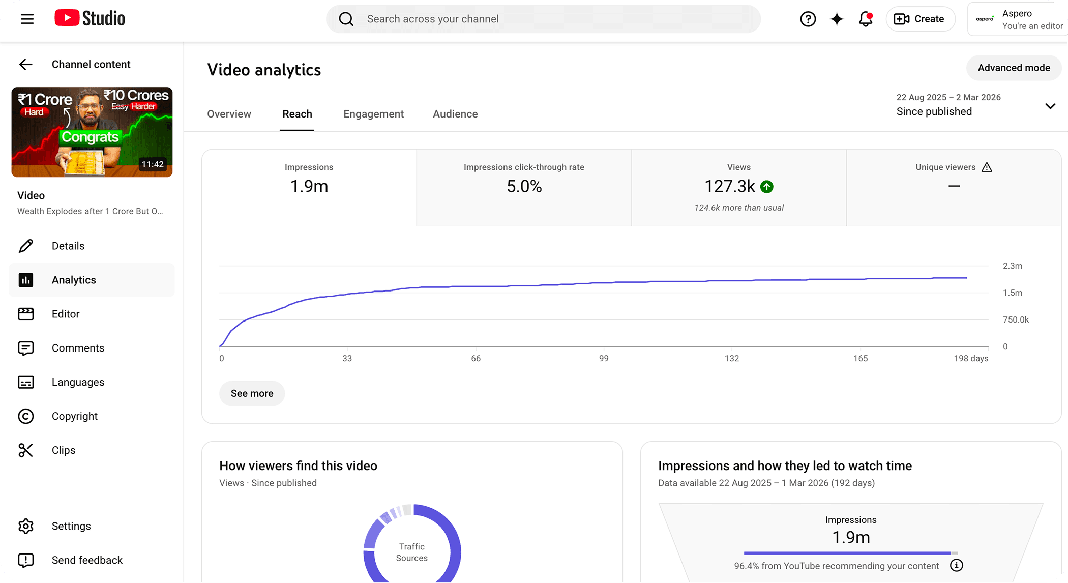Open the help question mark icon
The height and width of the screenshot is (583, 1068).
808,19
